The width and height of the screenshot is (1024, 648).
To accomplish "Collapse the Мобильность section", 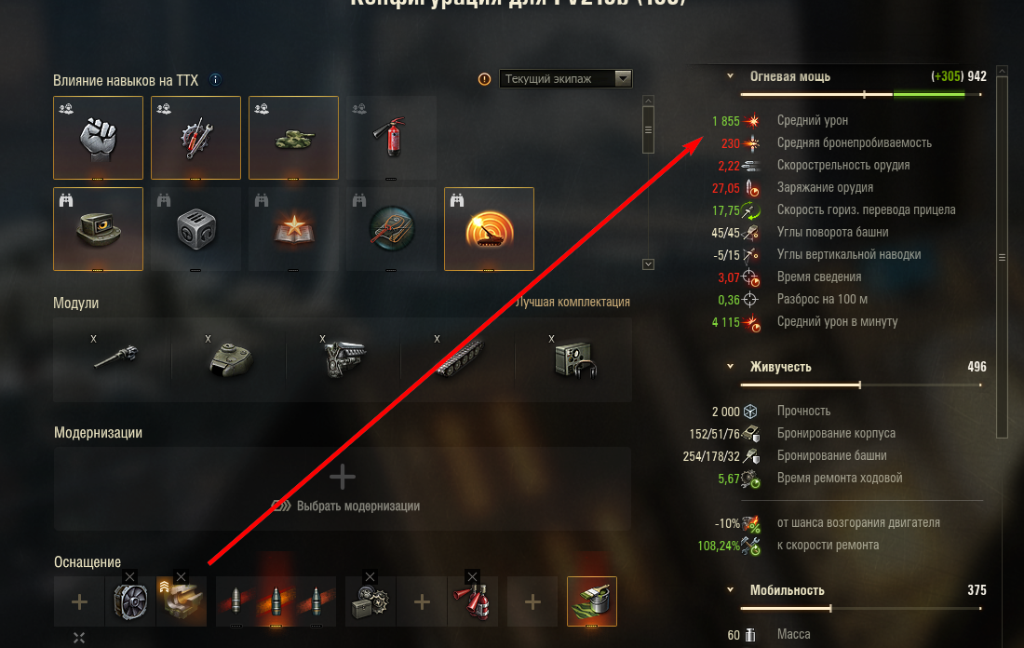I will click(730, 590).
